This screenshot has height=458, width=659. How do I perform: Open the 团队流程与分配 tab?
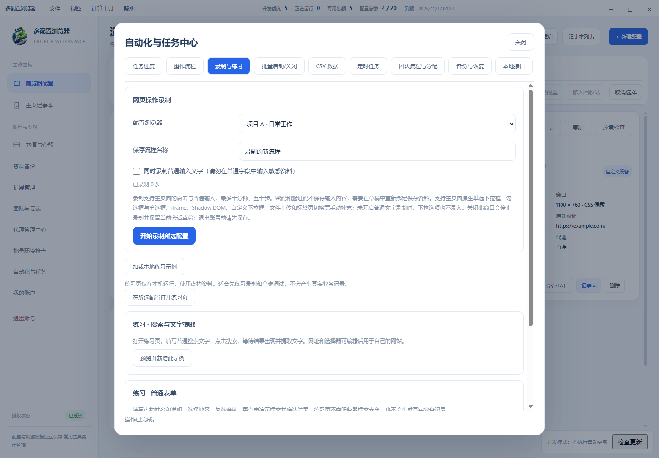(x=418, y=66)
